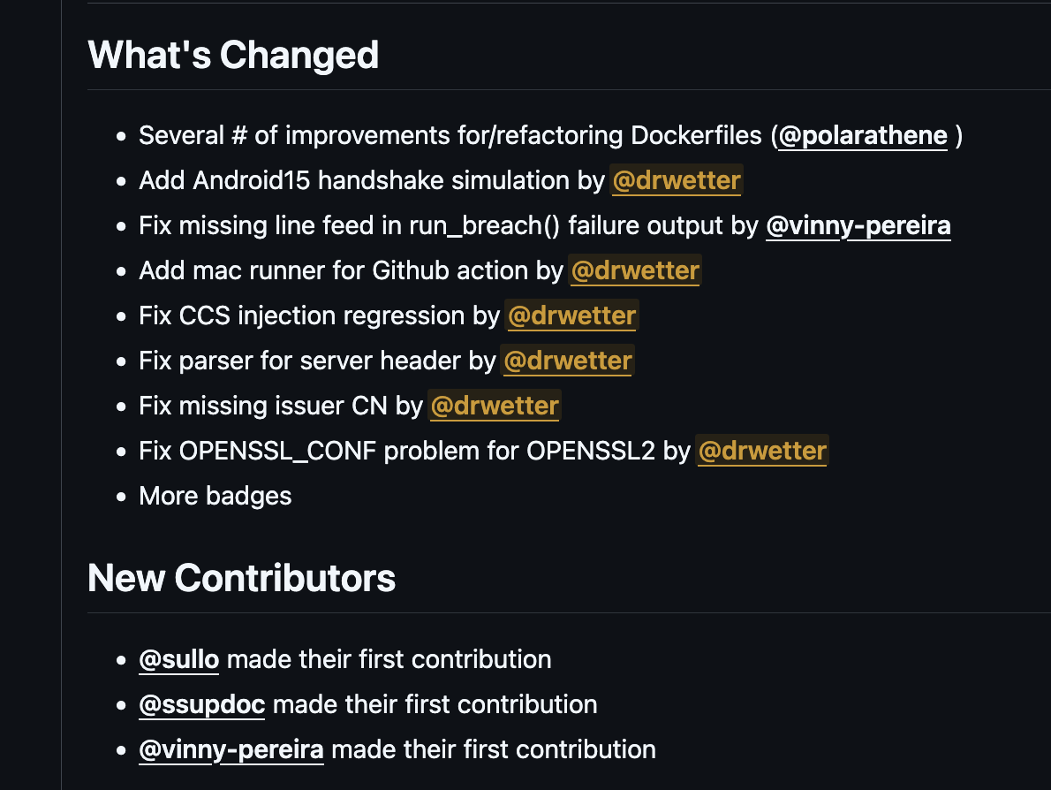1051x790 pixels.
Task: Open the @sullo contributor link
Action: 179,660
